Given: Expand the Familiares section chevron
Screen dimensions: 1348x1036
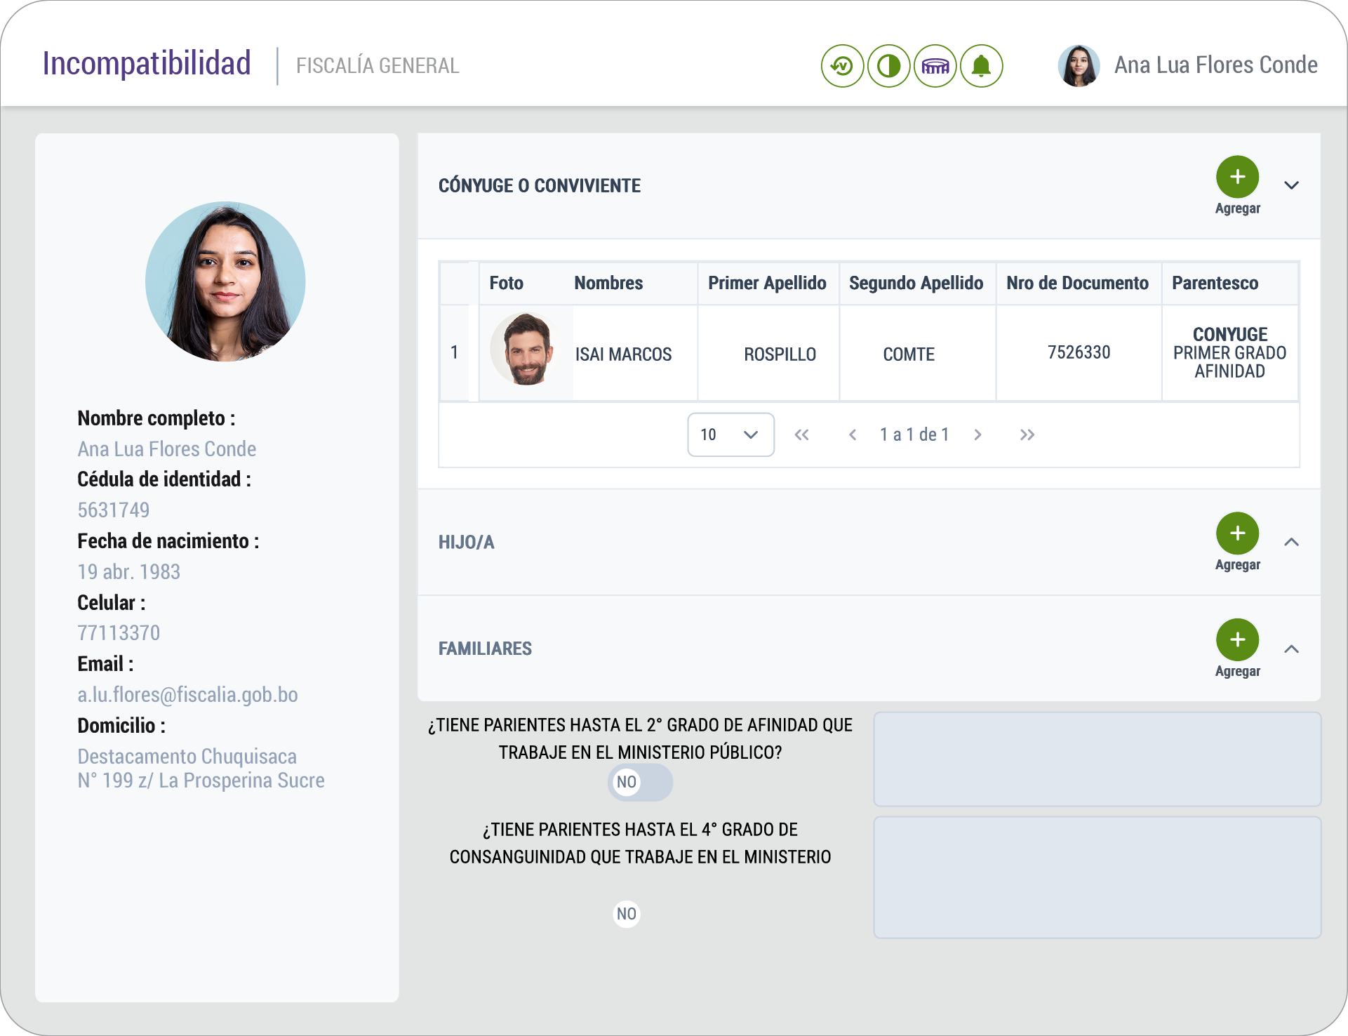Looking at the screenshot, I should [x=1291, y=649].
